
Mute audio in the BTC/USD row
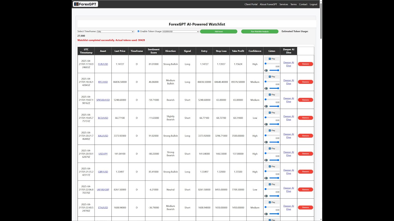point(266,88)
